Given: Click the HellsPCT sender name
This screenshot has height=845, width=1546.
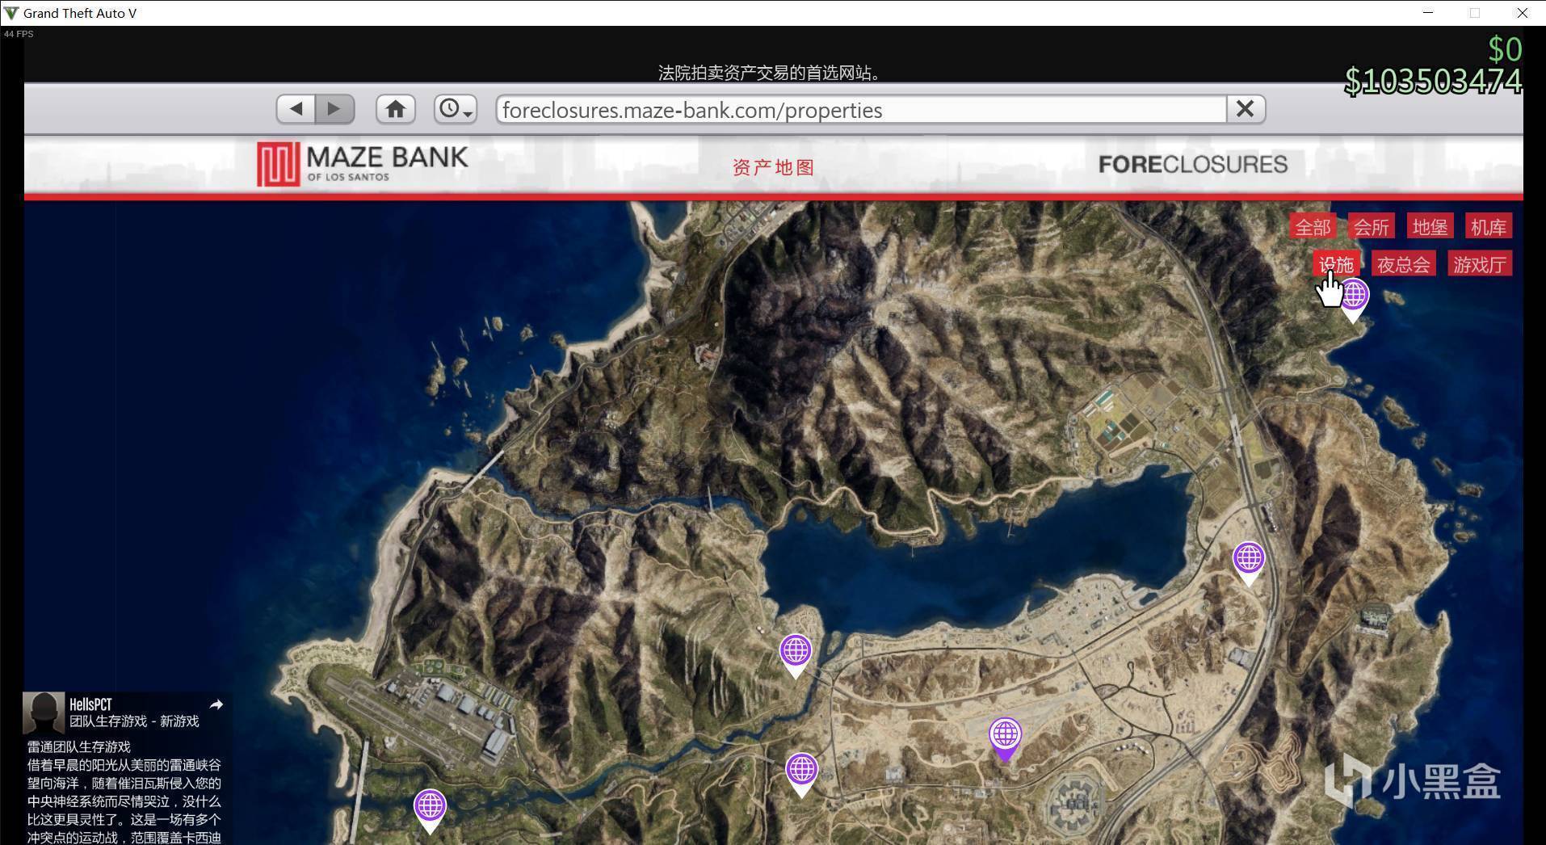Looking at the screenshot, I should [x=90, y=704].
